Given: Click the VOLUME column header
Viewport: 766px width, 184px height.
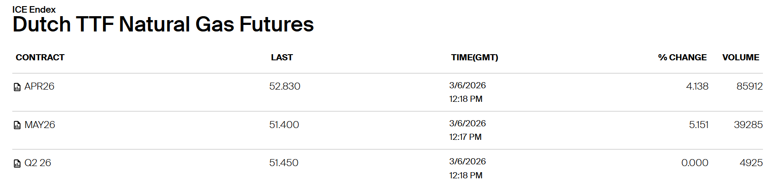Looking at the screenshot, I should click(741, 58).
